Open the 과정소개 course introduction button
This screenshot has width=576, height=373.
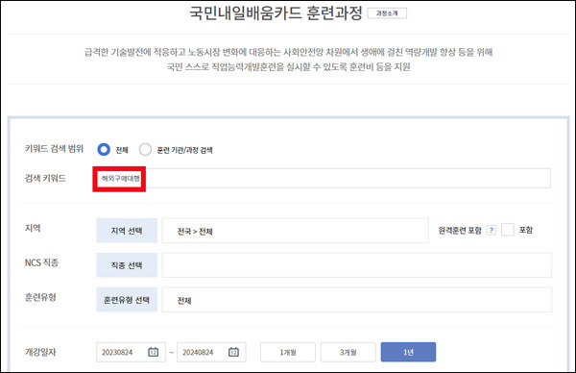coord(387,13)
